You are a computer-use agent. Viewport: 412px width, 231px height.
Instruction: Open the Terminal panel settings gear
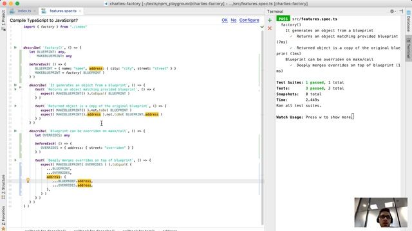click(392, 12)
